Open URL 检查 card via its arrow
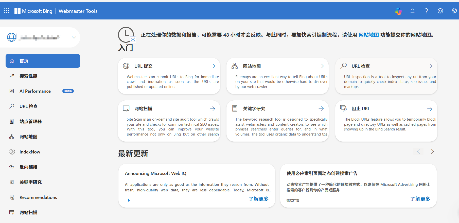The height and width of the screenshot is (223, 459). tap(430, 66)
